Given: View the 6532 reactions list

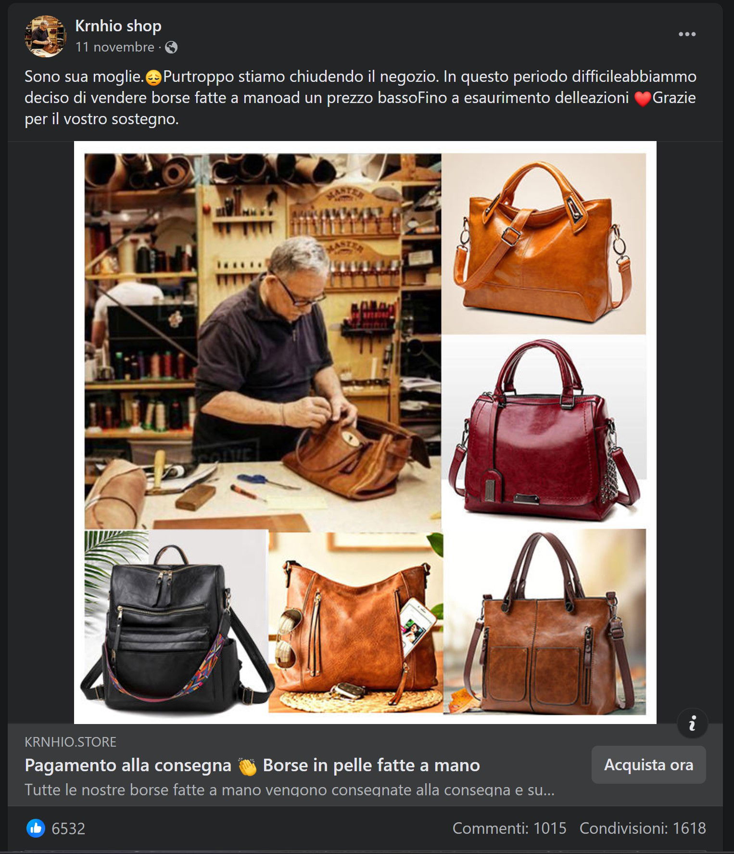Looking at the screenshot, I should 68,828.
